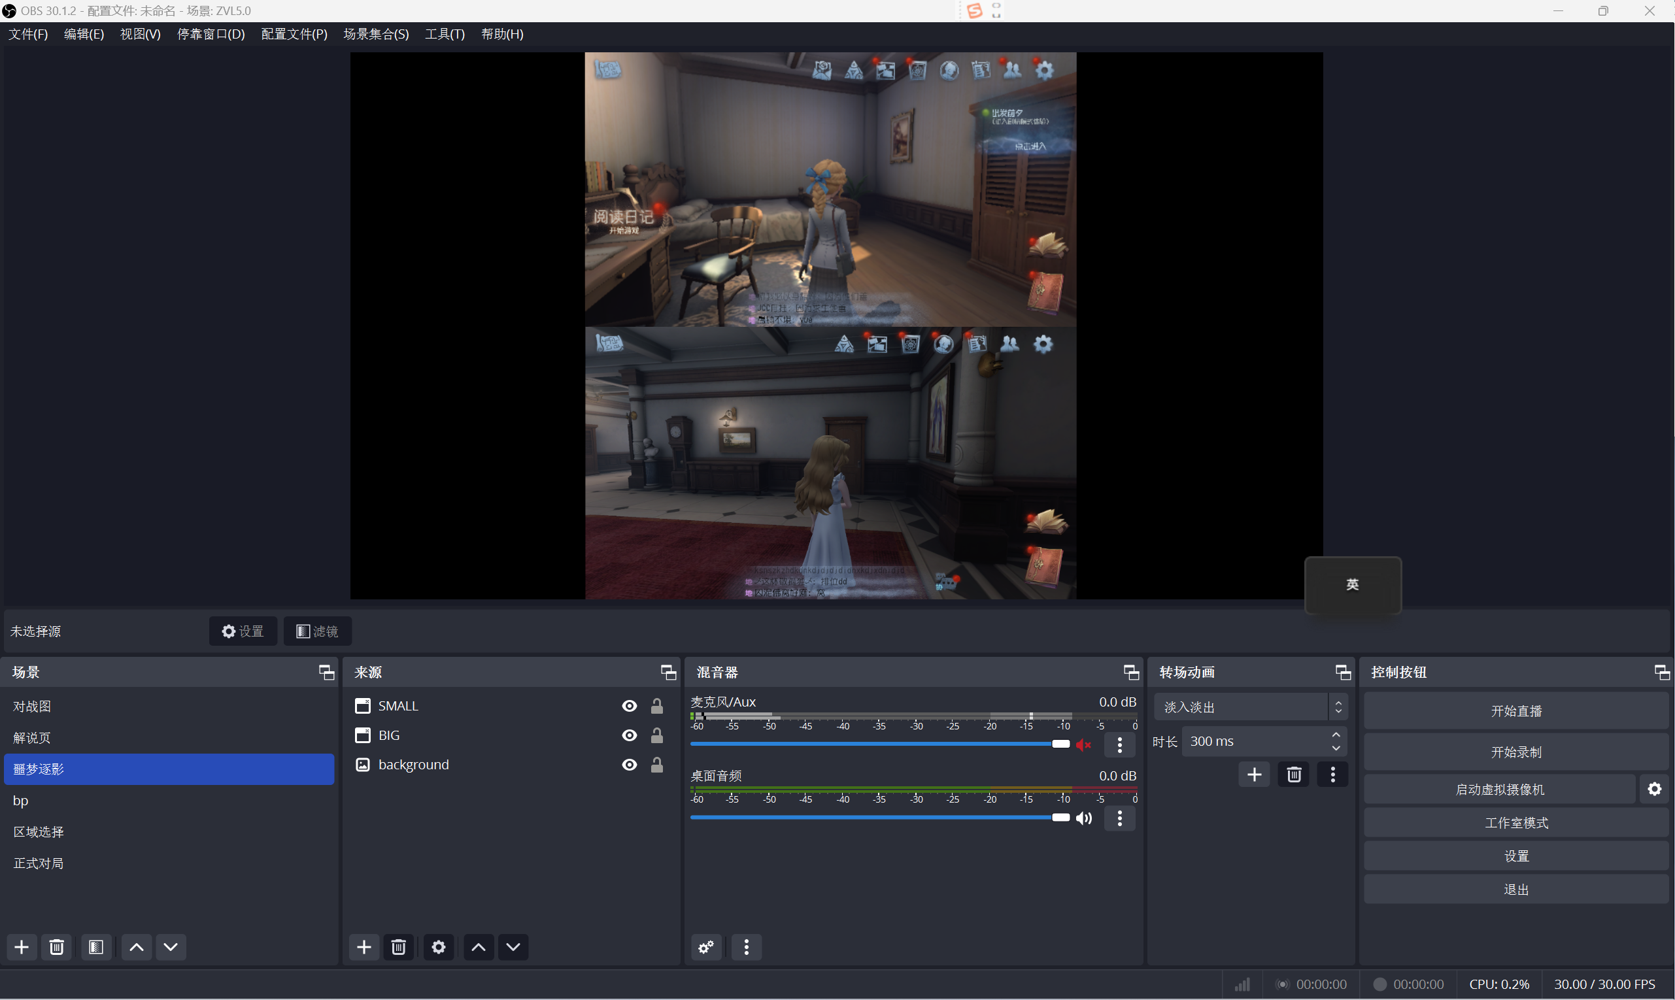Open virtual camera settings gear icon
Image resolution: width=1675 pixels, height=1000 pixels.
tap(1654, 789)
